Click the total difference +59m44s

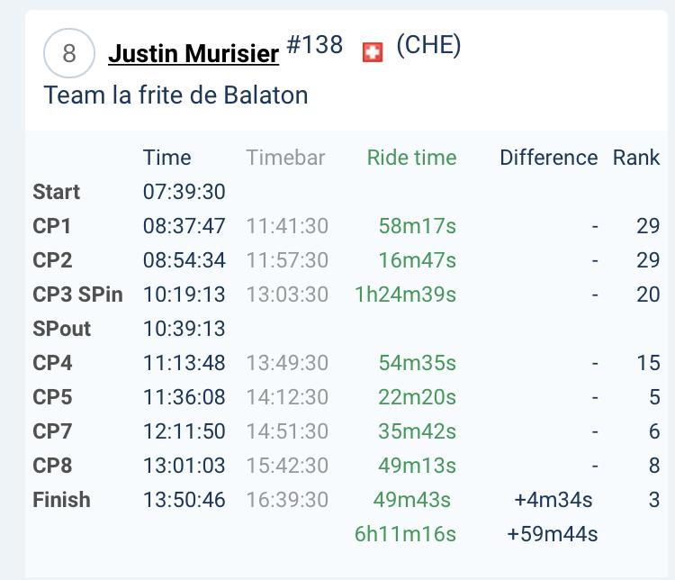point(553,534)
